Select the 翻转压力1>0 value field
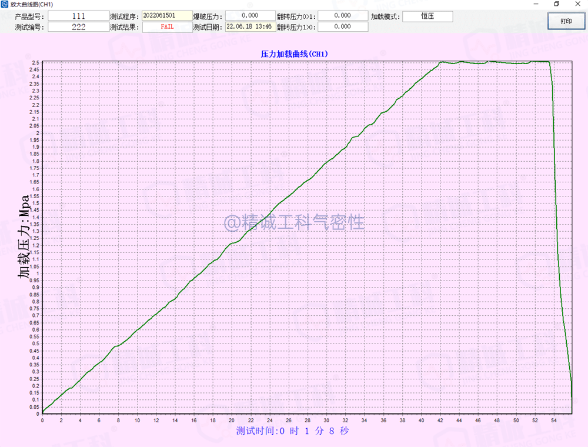 [x=343, y=26]
